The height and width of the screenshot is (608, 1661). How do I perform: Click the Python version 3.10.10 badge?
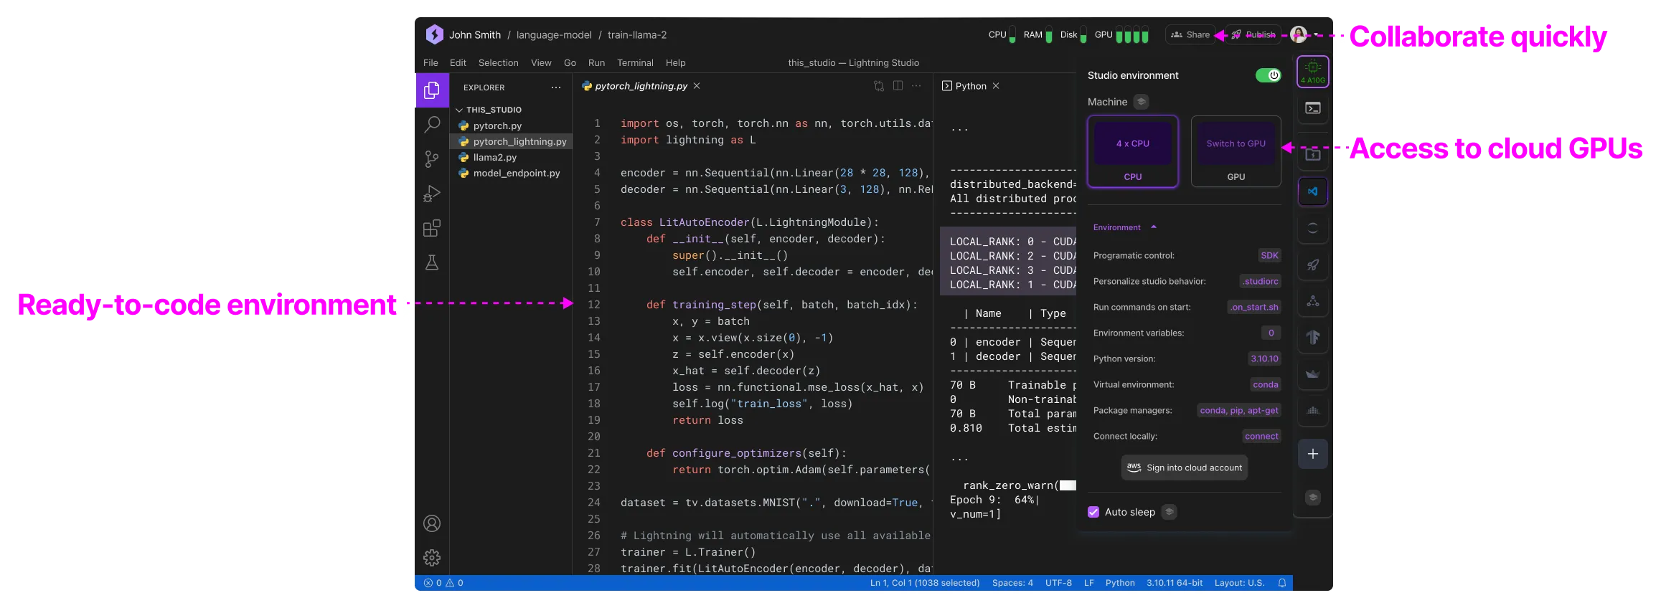1264,358
